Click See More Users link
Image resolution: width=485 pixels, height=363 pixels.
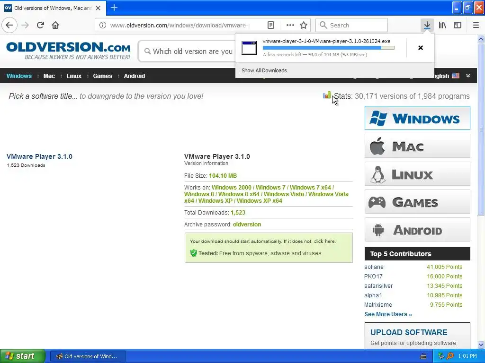[x=388, y=314]
